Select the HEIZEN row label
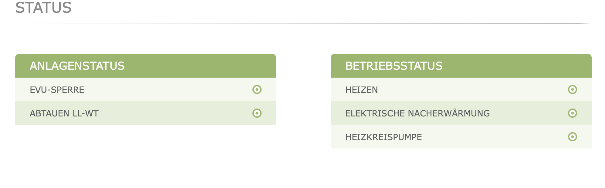The height and width of the screenshot is (188, 605). pos(361,90)
